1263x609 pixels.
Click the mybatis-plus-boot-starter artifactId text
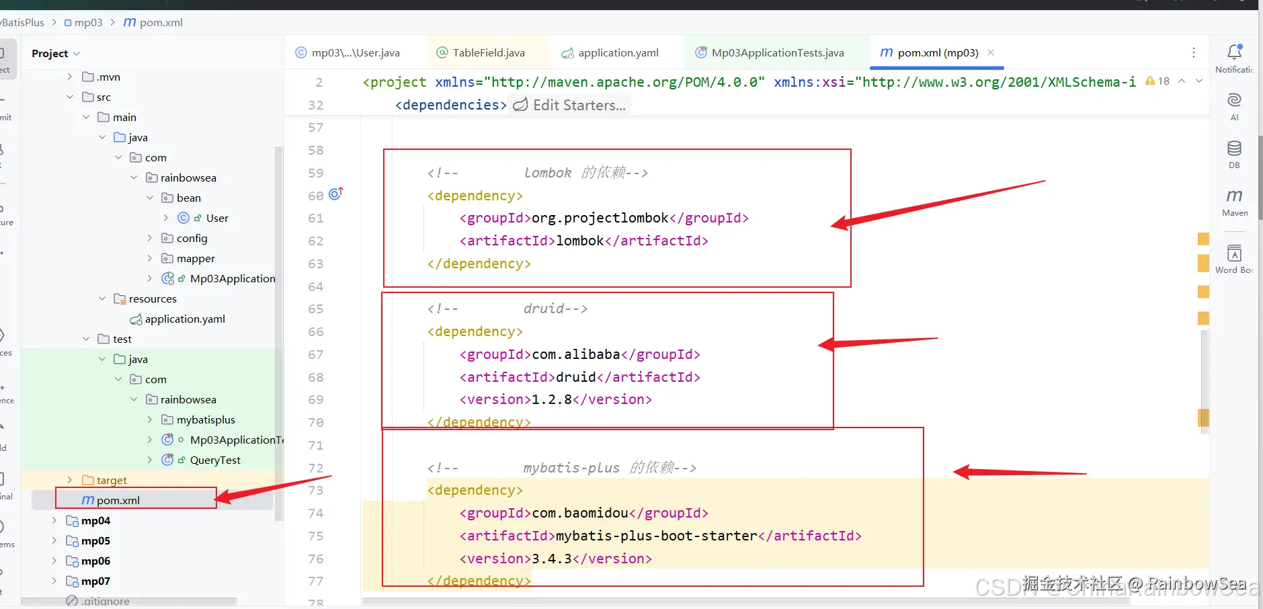click(657, 536)
